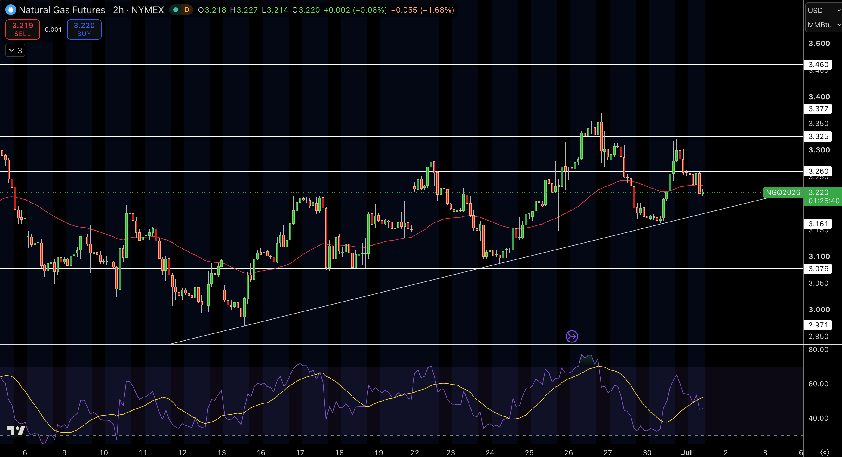Select the 3.260 horizontal line price label

818,171
